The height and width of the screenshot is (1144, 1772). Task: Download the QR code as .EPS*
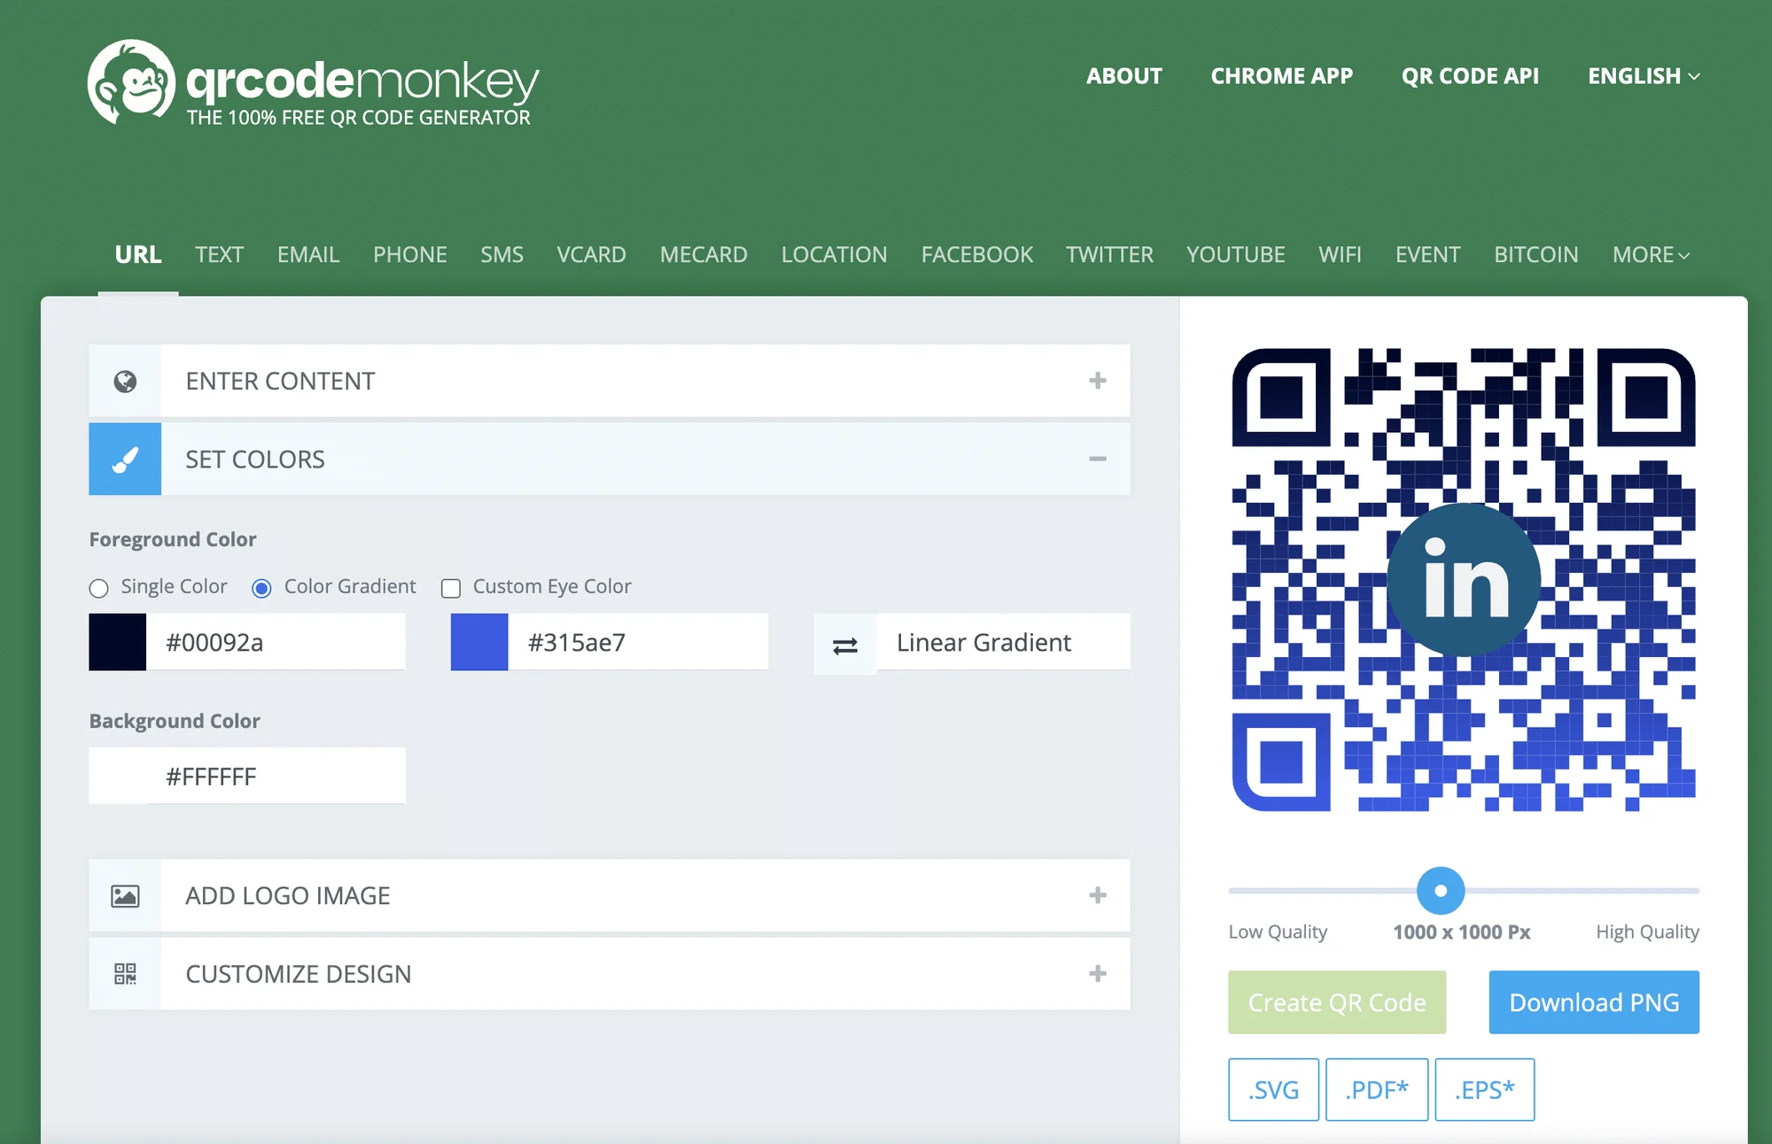1485,1090
